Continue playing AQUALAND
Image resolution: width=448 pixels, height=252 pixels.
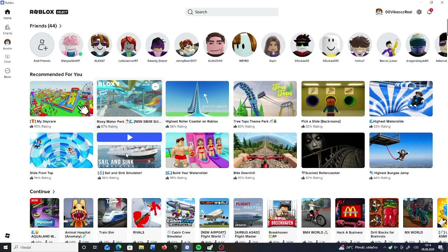[x=44, y=213]
